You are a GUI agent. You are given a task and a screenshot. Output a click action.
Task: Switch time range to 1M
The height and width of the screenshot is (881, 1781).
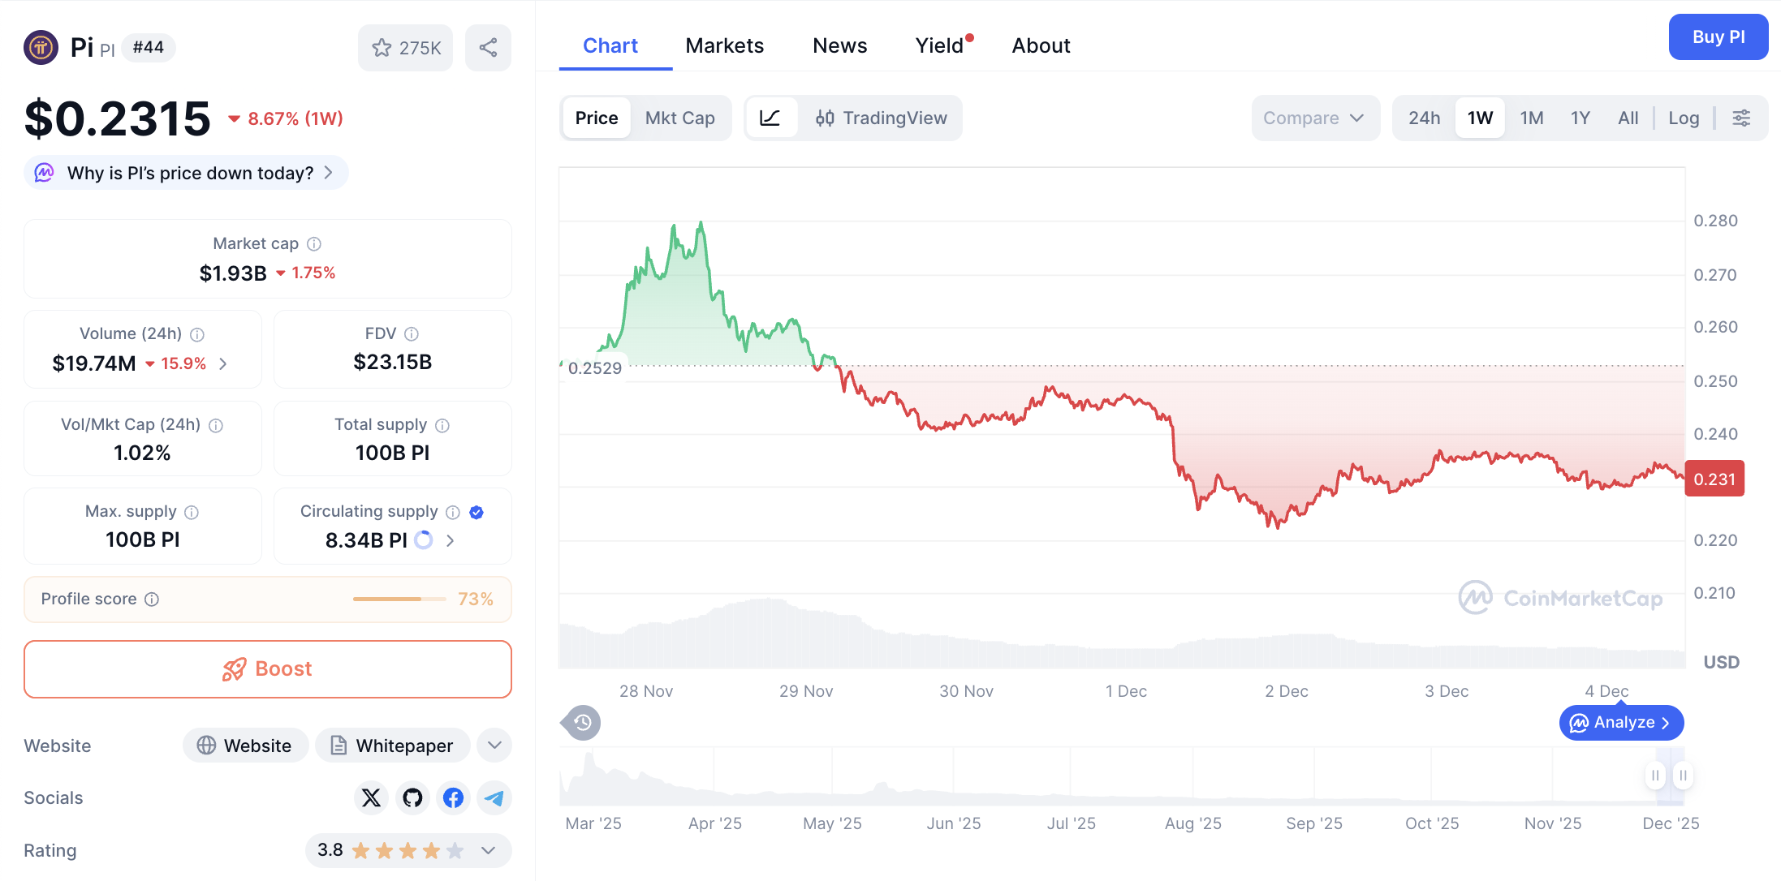tap(1532, 118)
